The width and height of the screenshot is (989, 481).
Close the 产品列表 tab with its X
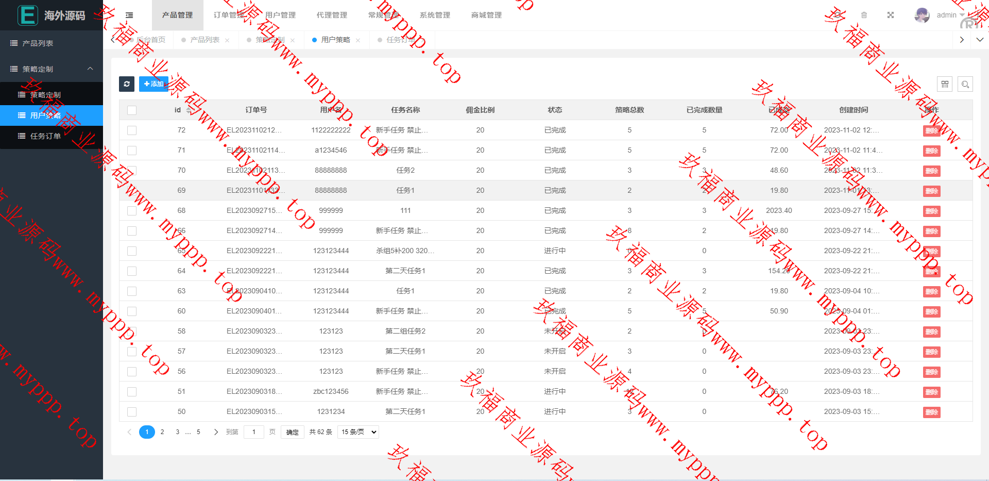(x=227, y=40)
